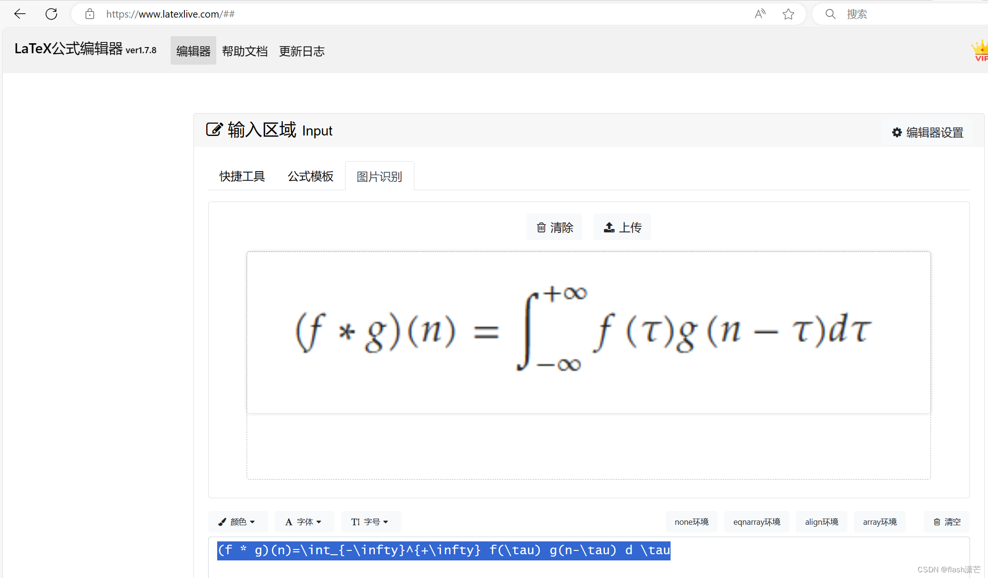Click the browser back arrow
The image size is (988, 578).
20,14
